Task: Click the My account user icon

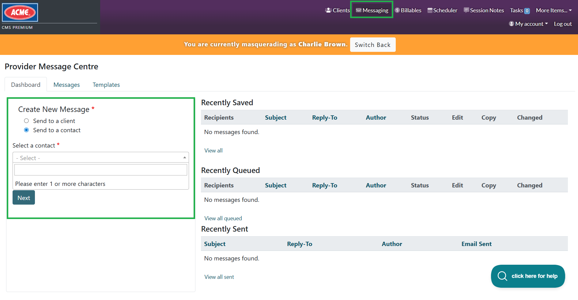Action: click(512, 24)
